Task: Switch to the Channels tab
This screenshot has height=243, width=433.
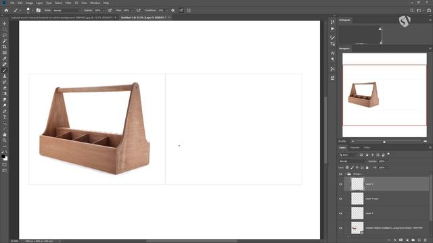Action: 355,148
